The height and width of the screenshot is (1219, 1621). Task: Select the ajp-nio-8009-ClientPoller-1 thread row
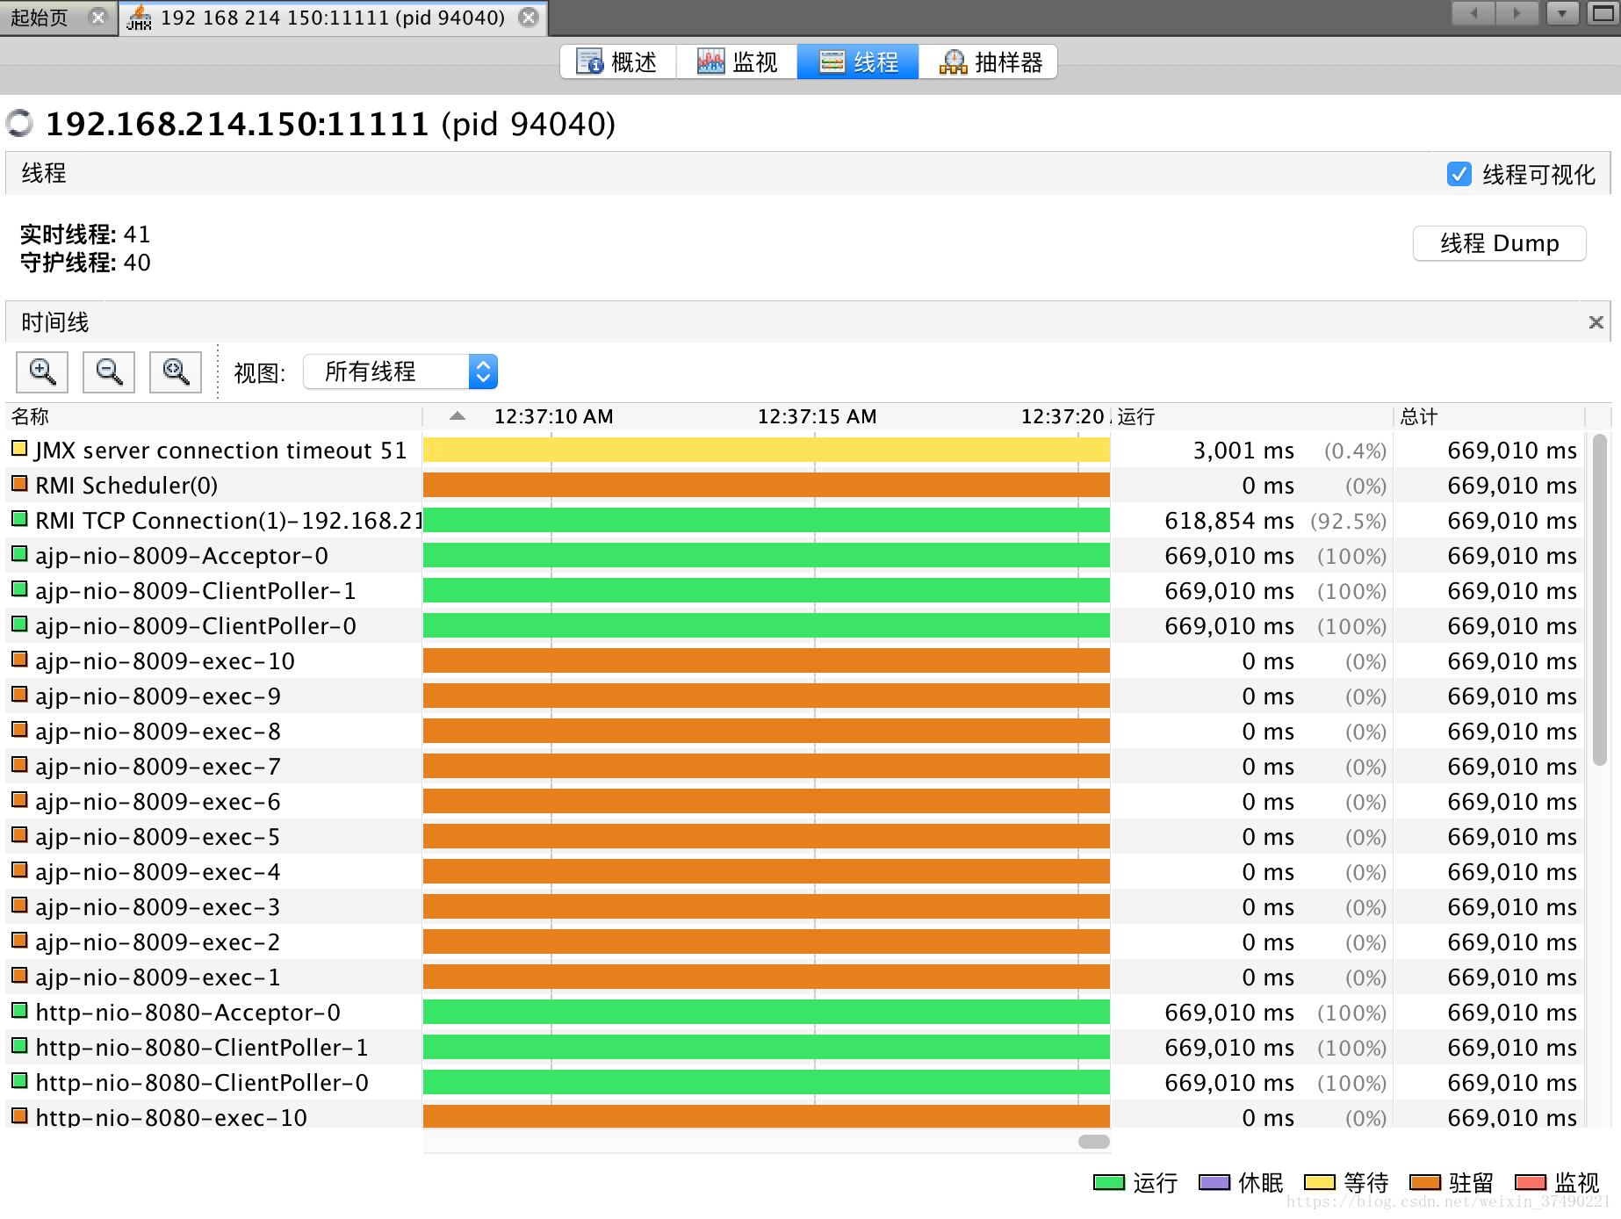795,590
